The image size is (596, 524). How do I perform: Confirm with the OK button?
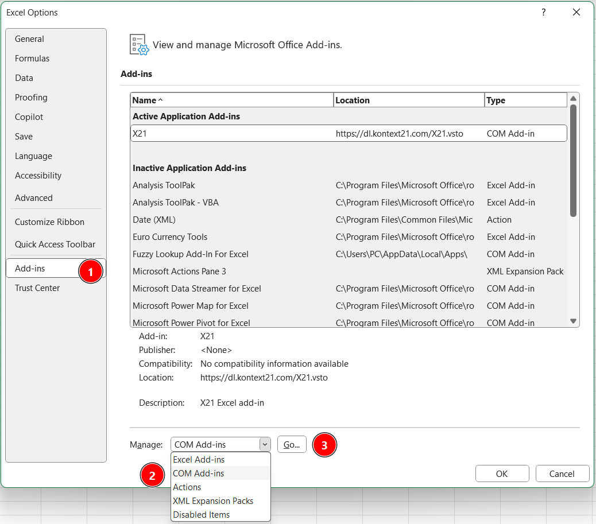[x=502, y=474]
